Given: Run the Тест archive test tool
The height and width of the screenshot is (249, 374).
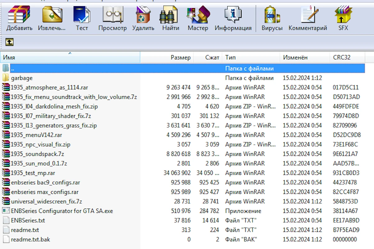Looking at the screenshot, I should tap(82, 16).
